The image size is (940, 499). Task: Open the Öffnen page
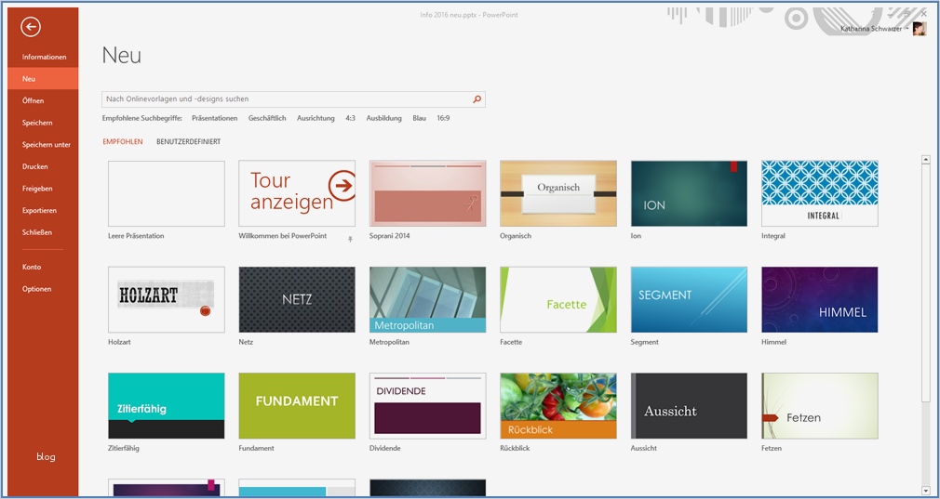click(x=43, y=100)
